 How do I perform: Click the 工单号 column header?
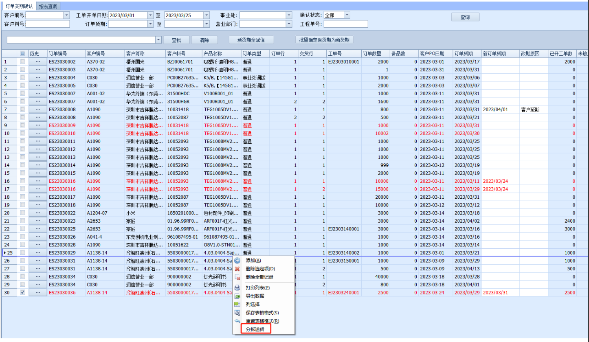pos(344,54)
